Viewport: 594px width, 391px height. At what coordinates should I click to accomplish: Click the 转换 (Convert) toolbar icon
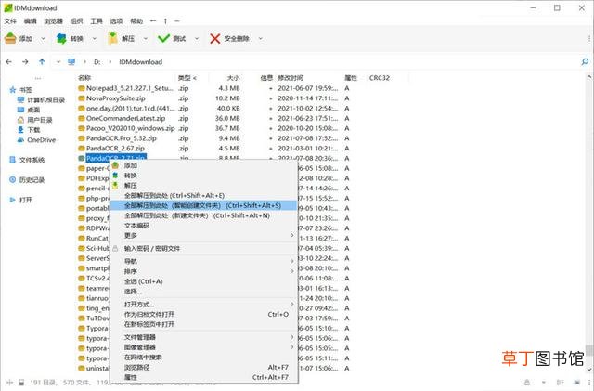point(61,38)
